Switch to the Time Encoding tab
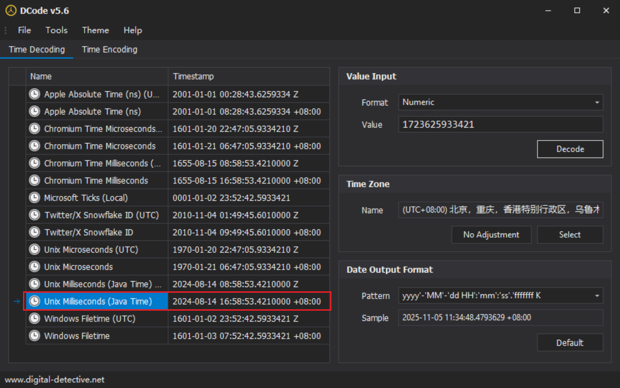Image resolution: width=620 pixels, height=388 pixels. click(110, 50)
